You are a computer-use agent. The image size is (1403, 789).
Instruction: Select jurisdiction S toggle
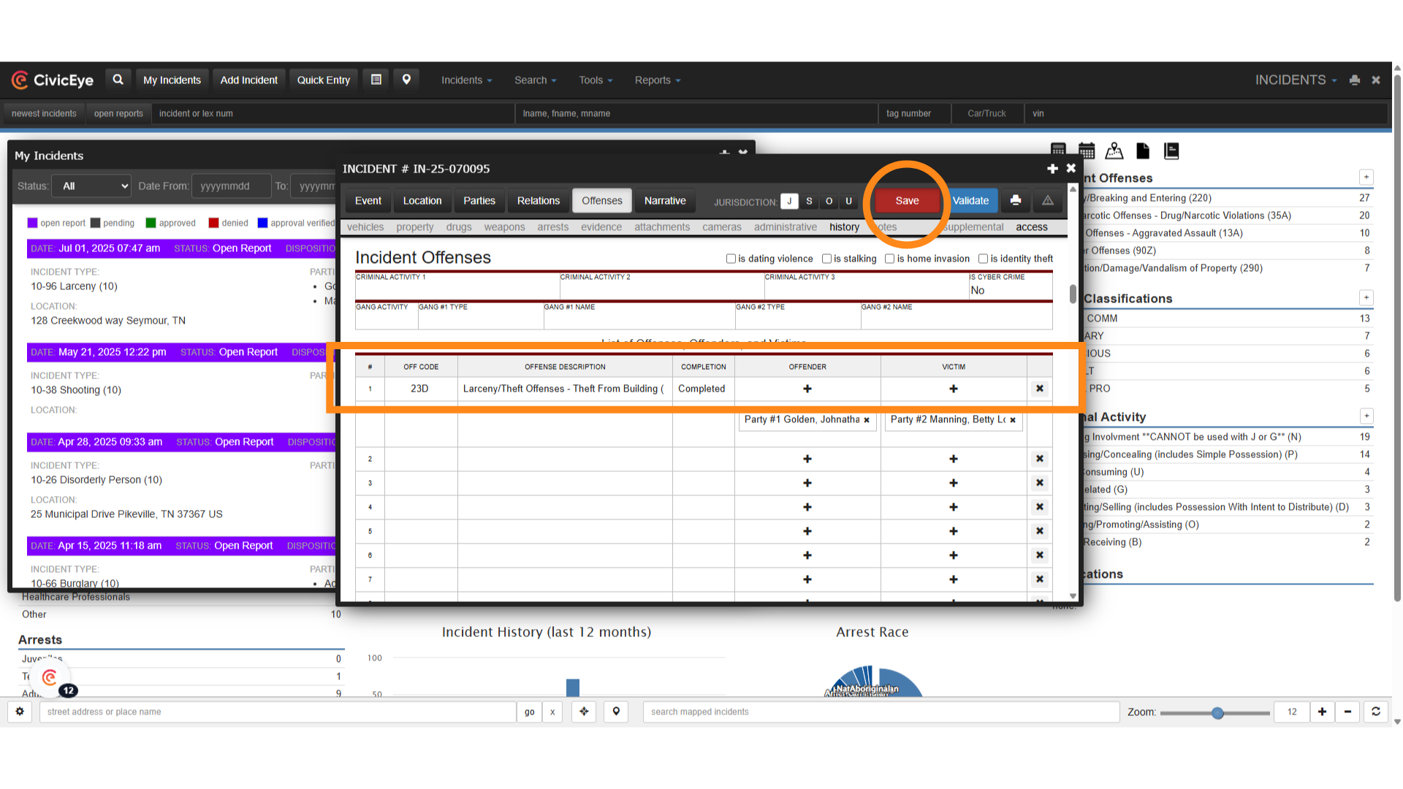pos(809,201)
